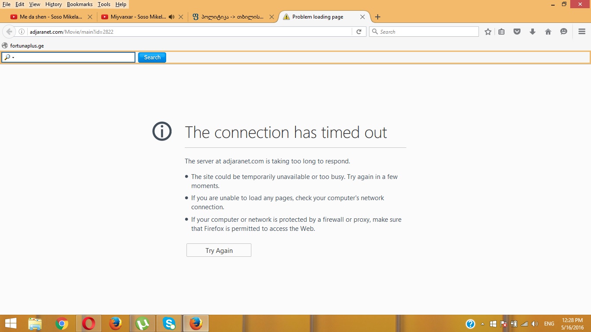Viewport: 591px width, 332px height.
Task: Close the "Problem loading page" tab
Action: [x=363, y=17]
